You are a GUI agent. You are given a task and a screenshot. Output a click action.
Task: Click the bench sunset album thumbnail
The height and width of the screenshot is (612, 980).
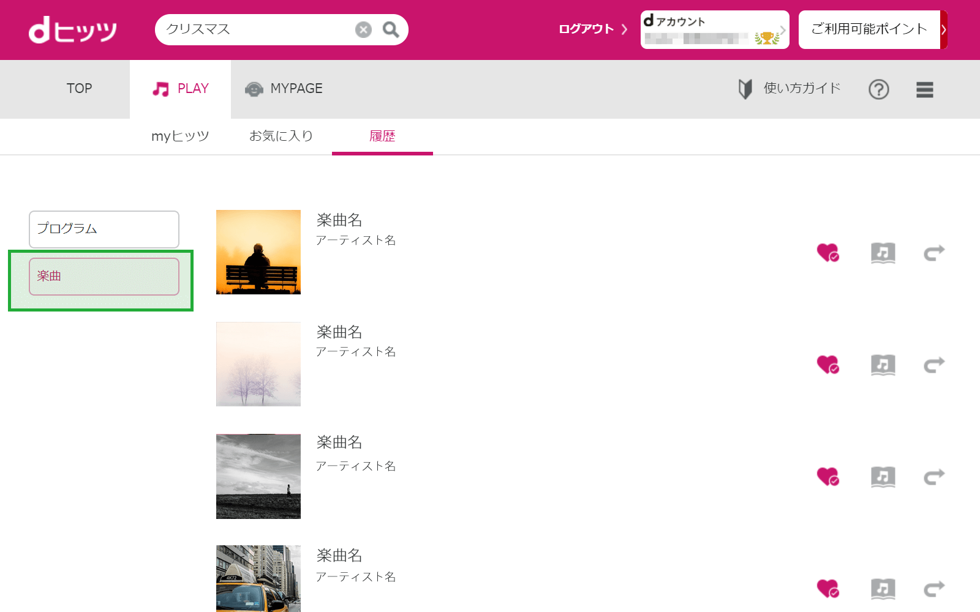pos(258,252)
